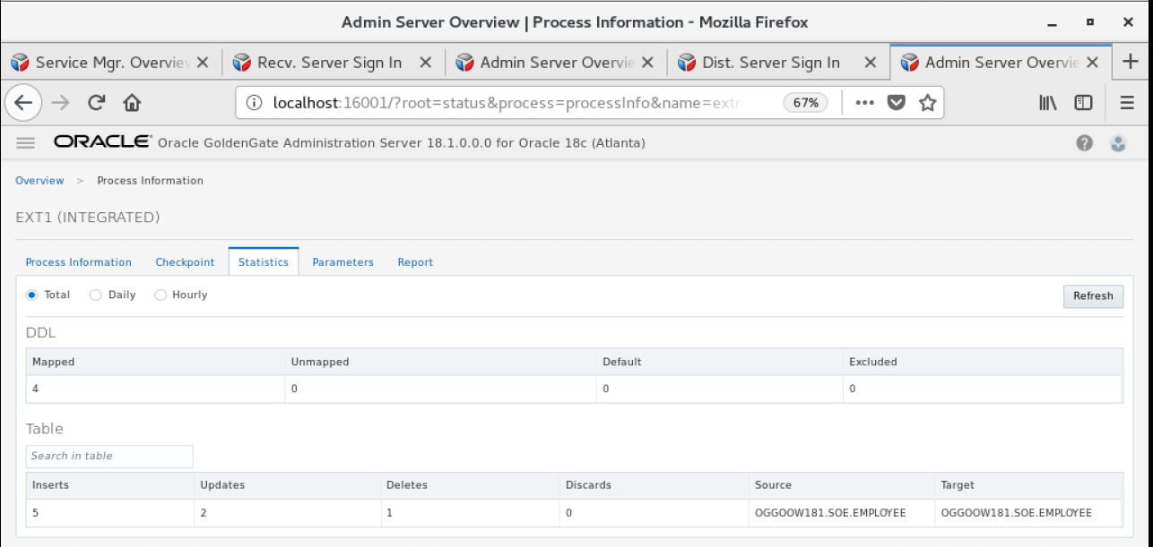This screenshot has width=1153, height=547.
Task: Select the Total statistics radio button
Action: pos(31,295)
